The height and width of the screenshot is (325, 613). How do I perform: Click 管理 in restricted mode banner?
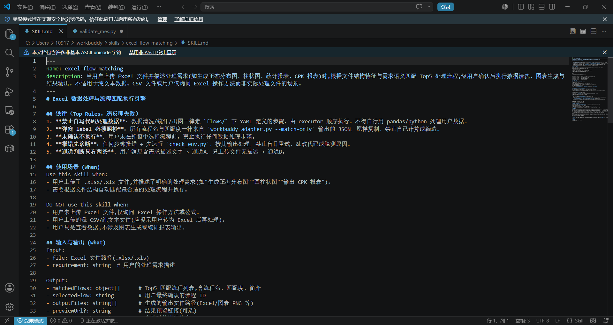tap(162, 19)
